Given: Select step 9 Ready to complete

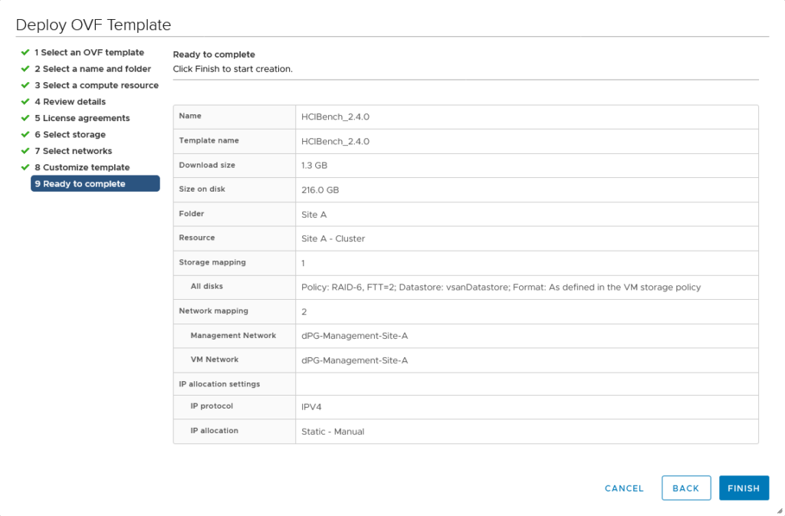Looking at the screenshot, I should click(x=95, y=184).
